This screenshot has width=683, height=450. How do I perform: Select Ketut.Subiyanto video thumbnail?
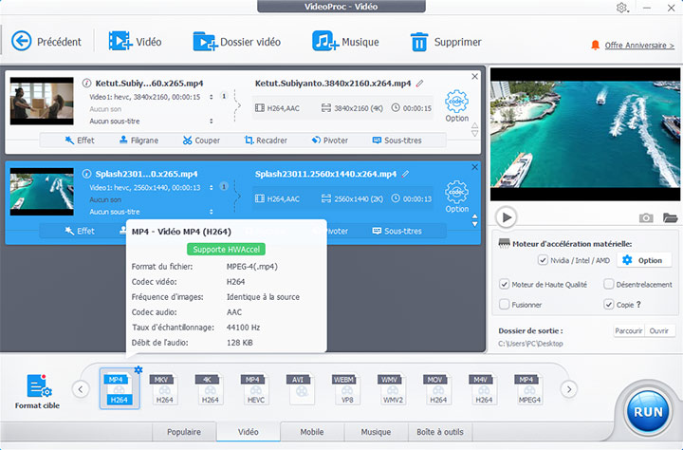pyautogui.click(x=42, y=102)
